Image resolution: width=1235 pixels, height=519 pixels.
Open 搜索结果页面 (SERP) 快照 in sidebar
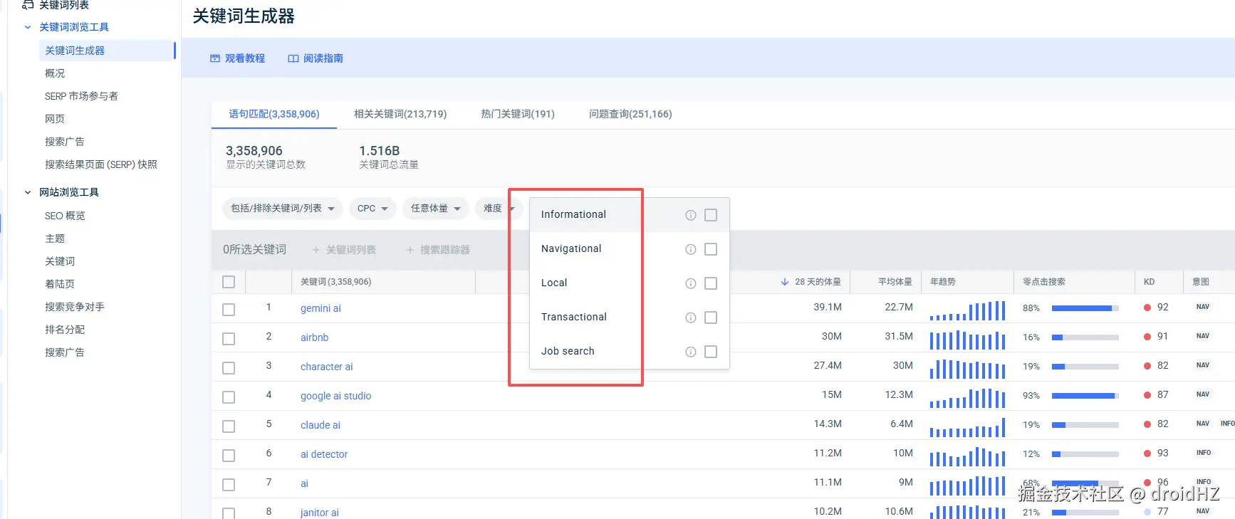click(x=101, y=164)
